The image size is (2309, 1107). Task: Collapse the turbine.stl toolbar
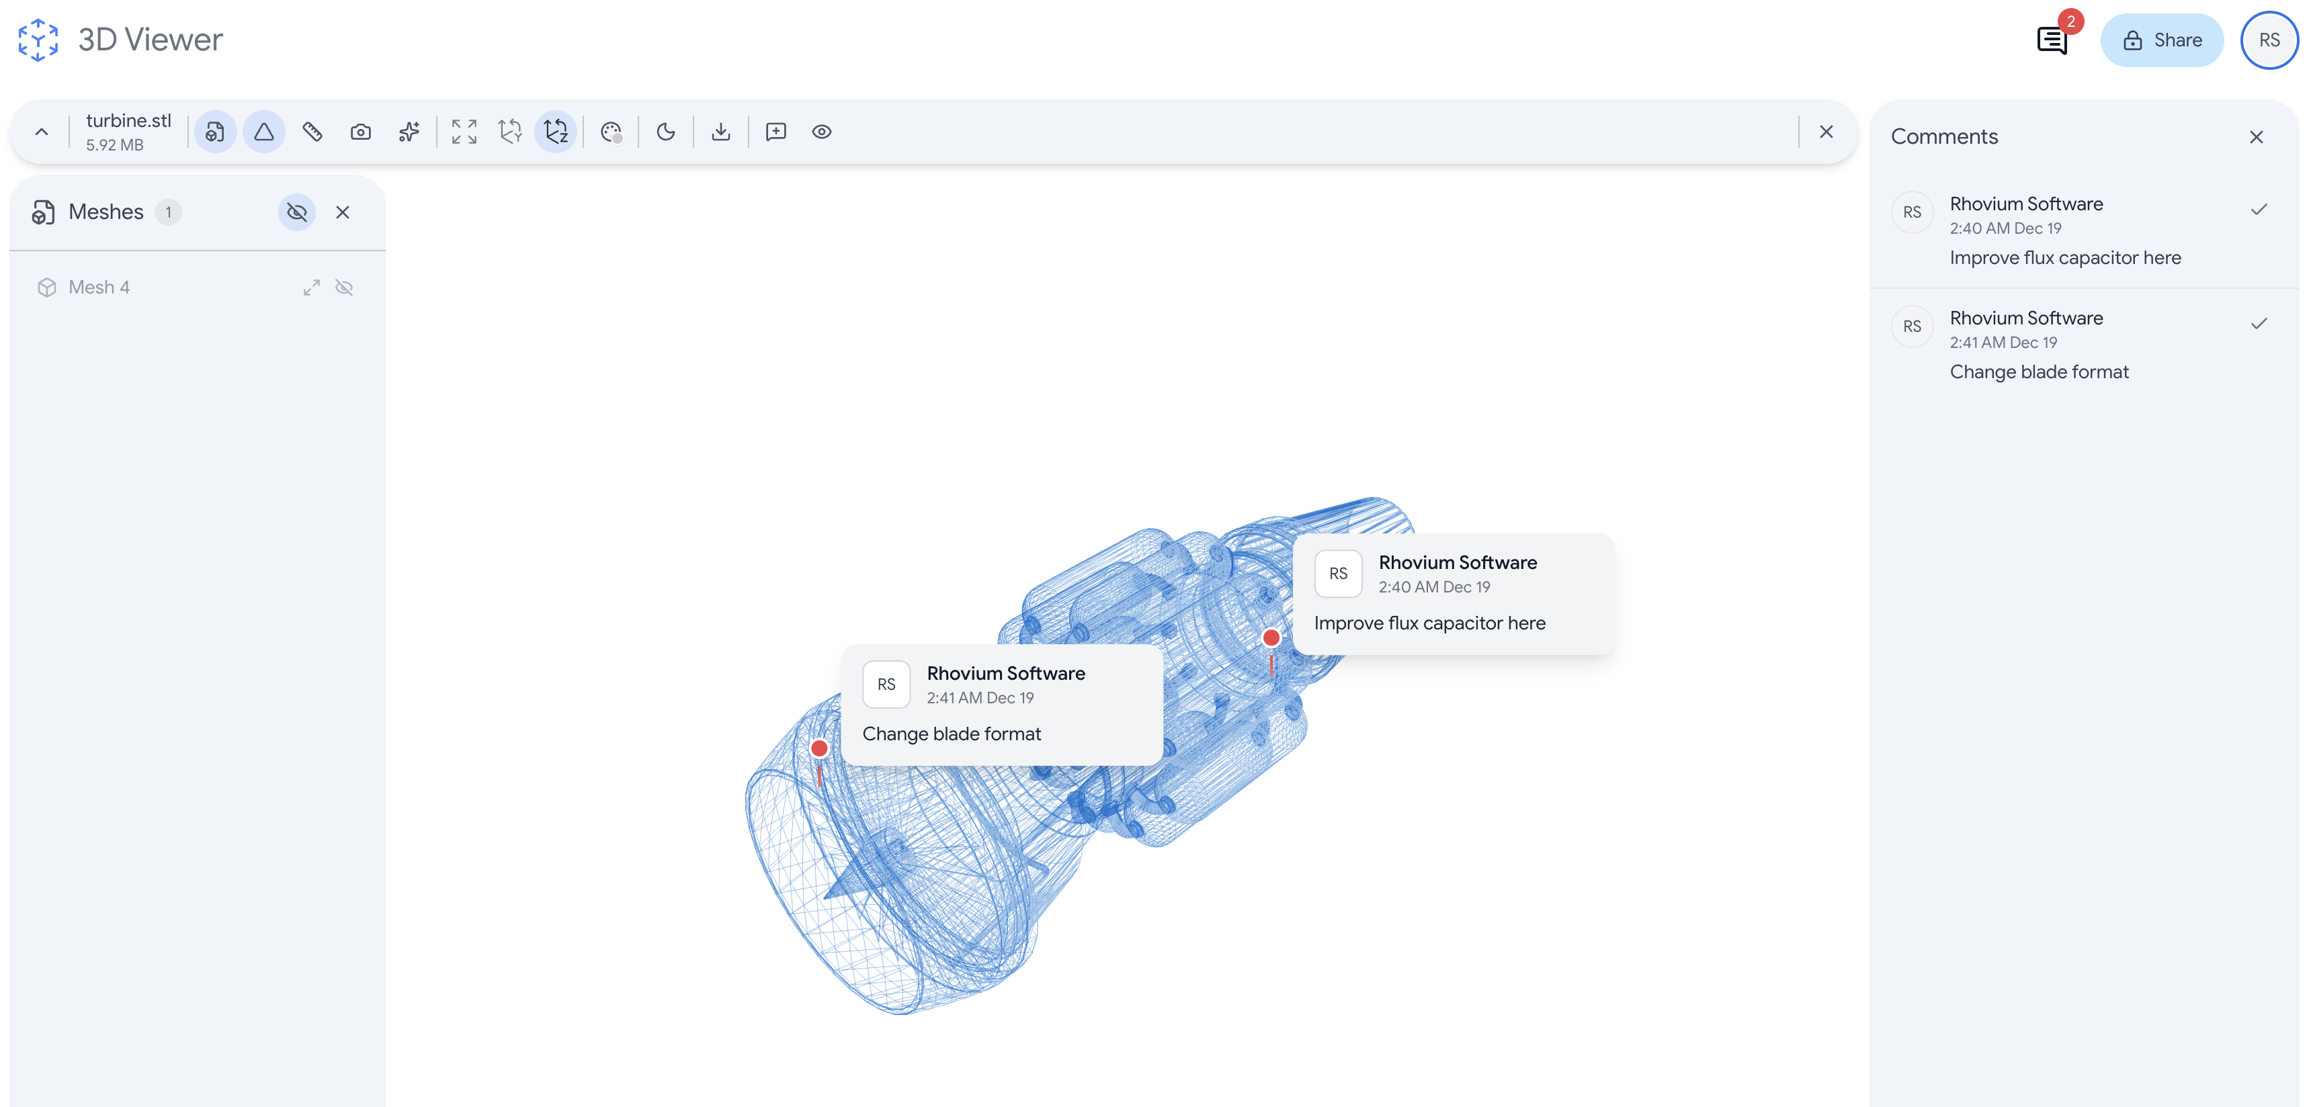pyautogui.click(x=41, y=131)
